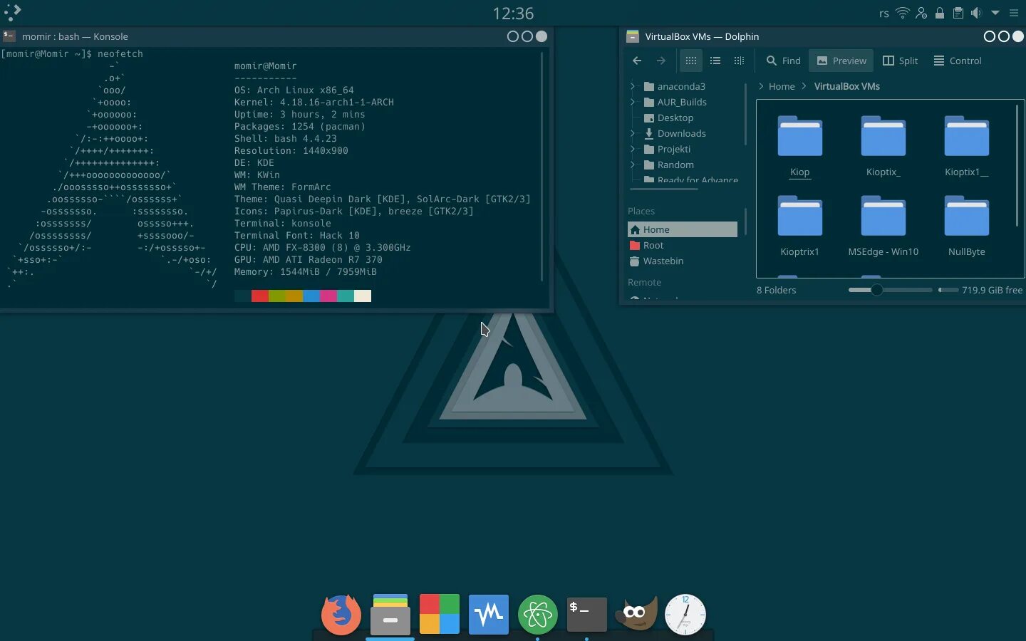Viewport: 1026px width, 641px height.
Task: Click the 12:36 clock
Action: click(513, 13)
